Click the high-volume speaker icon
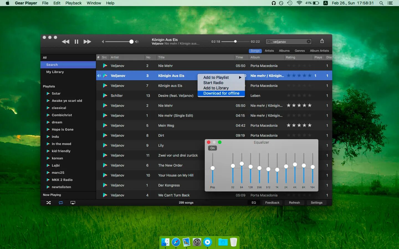This screenshot has width=399, height=249. click(137, 41)
